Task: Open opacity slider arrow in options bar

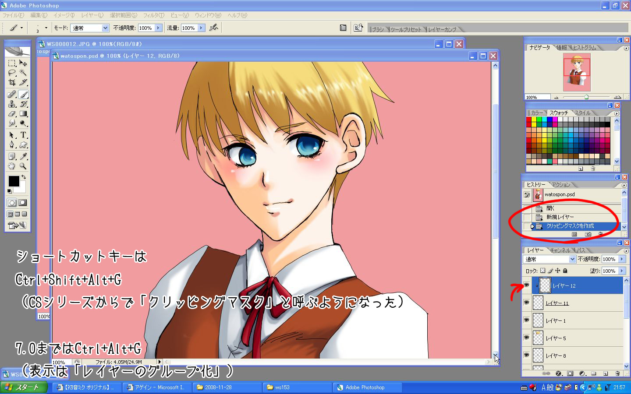Action: coord(158,28)
